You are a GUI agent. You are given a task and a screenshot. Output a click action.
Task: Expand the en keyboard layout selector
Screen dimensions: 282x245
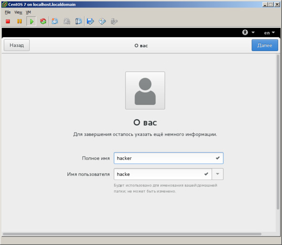270,33
